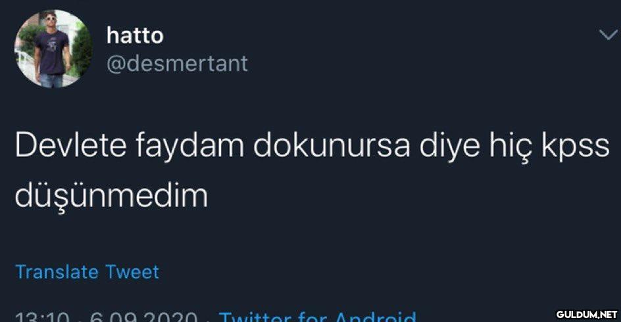Click hatto's round profile picture
Image resolution: width=621 pixels, height=322 pixels.
click(53, 49)
